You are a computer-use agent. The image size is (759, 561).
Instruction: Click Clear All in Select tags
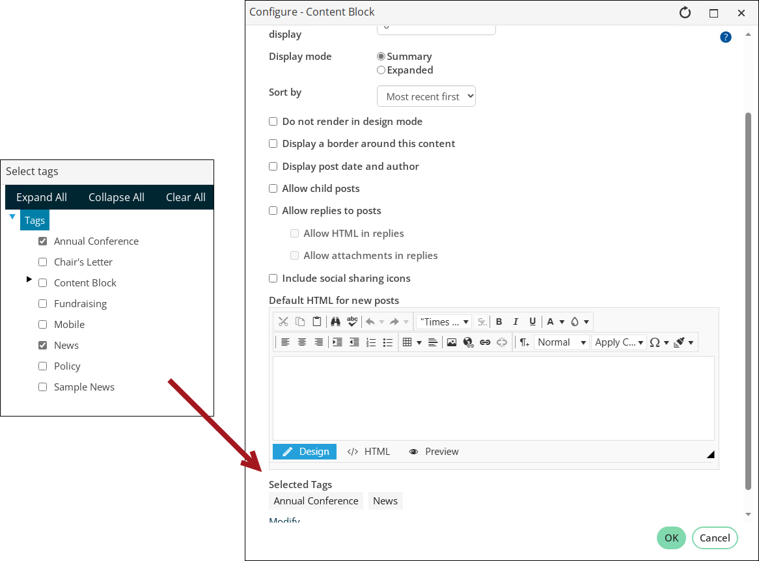point(186,197)
